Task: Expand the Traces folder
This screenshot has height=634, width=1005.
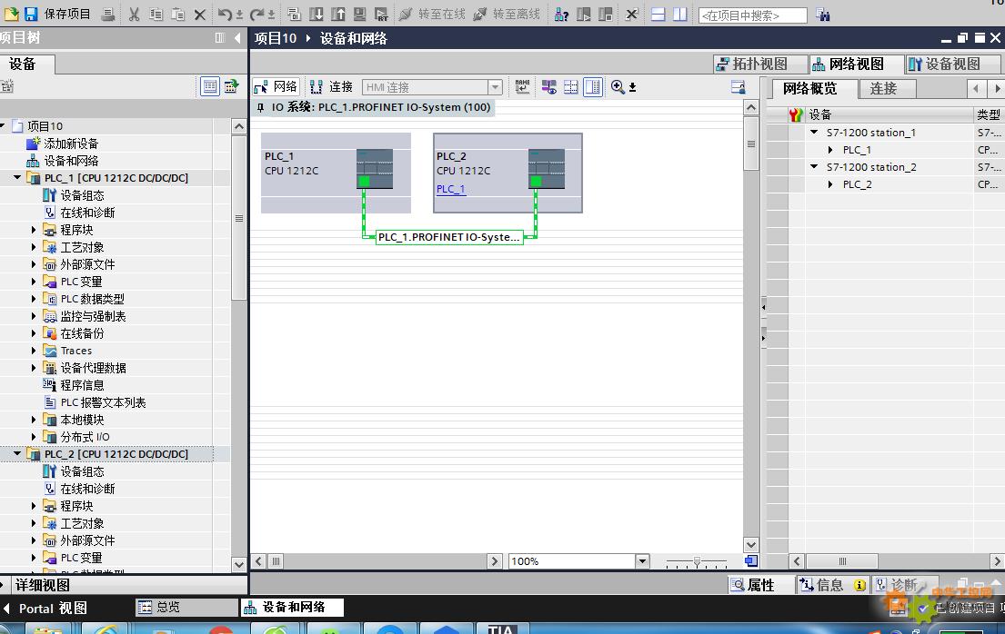Action: [34, 351]
